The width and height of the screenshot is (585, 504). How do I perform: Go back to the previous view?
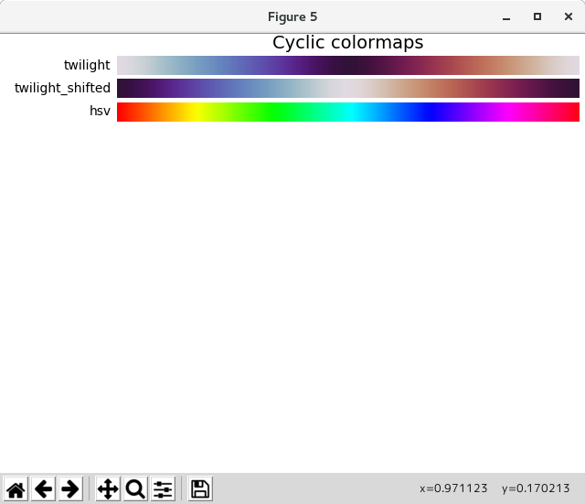click(x=43, y=488)
